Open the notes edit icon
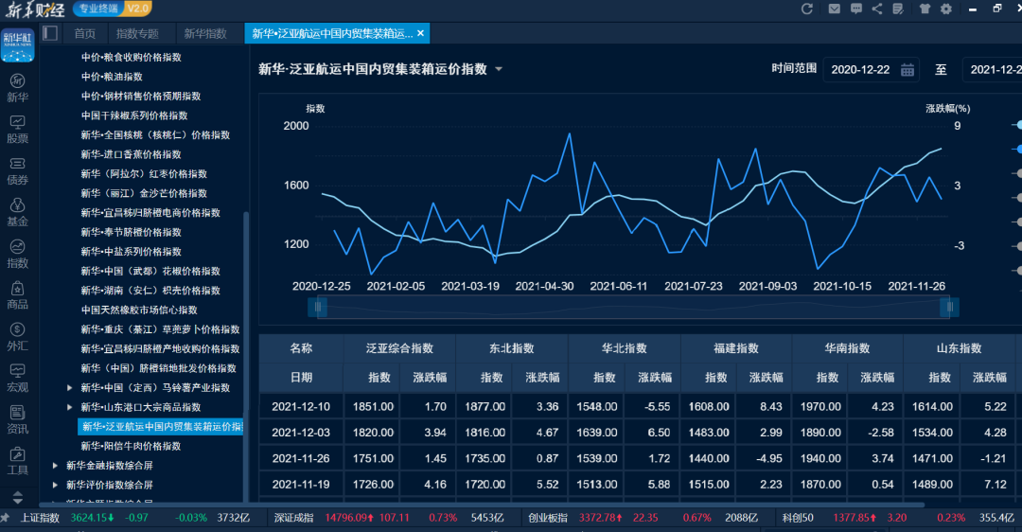This screenshot has height=532, width=1022. coord(897,9)
